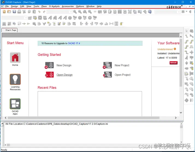Click the New document toolbar icon
The width and height of the screenshot is (195, 152).
(x=4, y=12)
